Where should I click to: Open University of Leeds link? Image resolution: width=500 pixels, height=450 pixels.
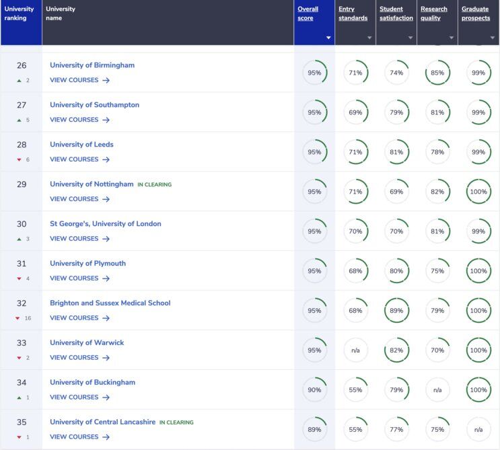pos(81,145)
